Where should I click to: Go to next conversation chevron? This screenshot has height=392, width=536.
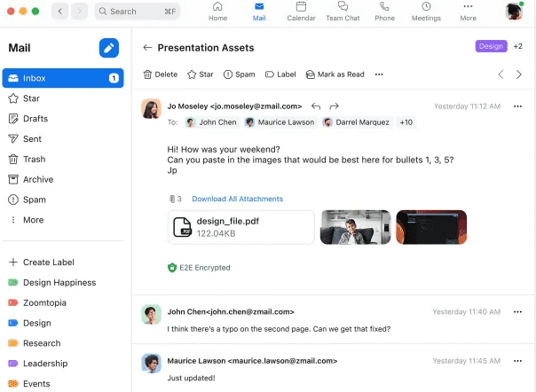click(519, 74)
